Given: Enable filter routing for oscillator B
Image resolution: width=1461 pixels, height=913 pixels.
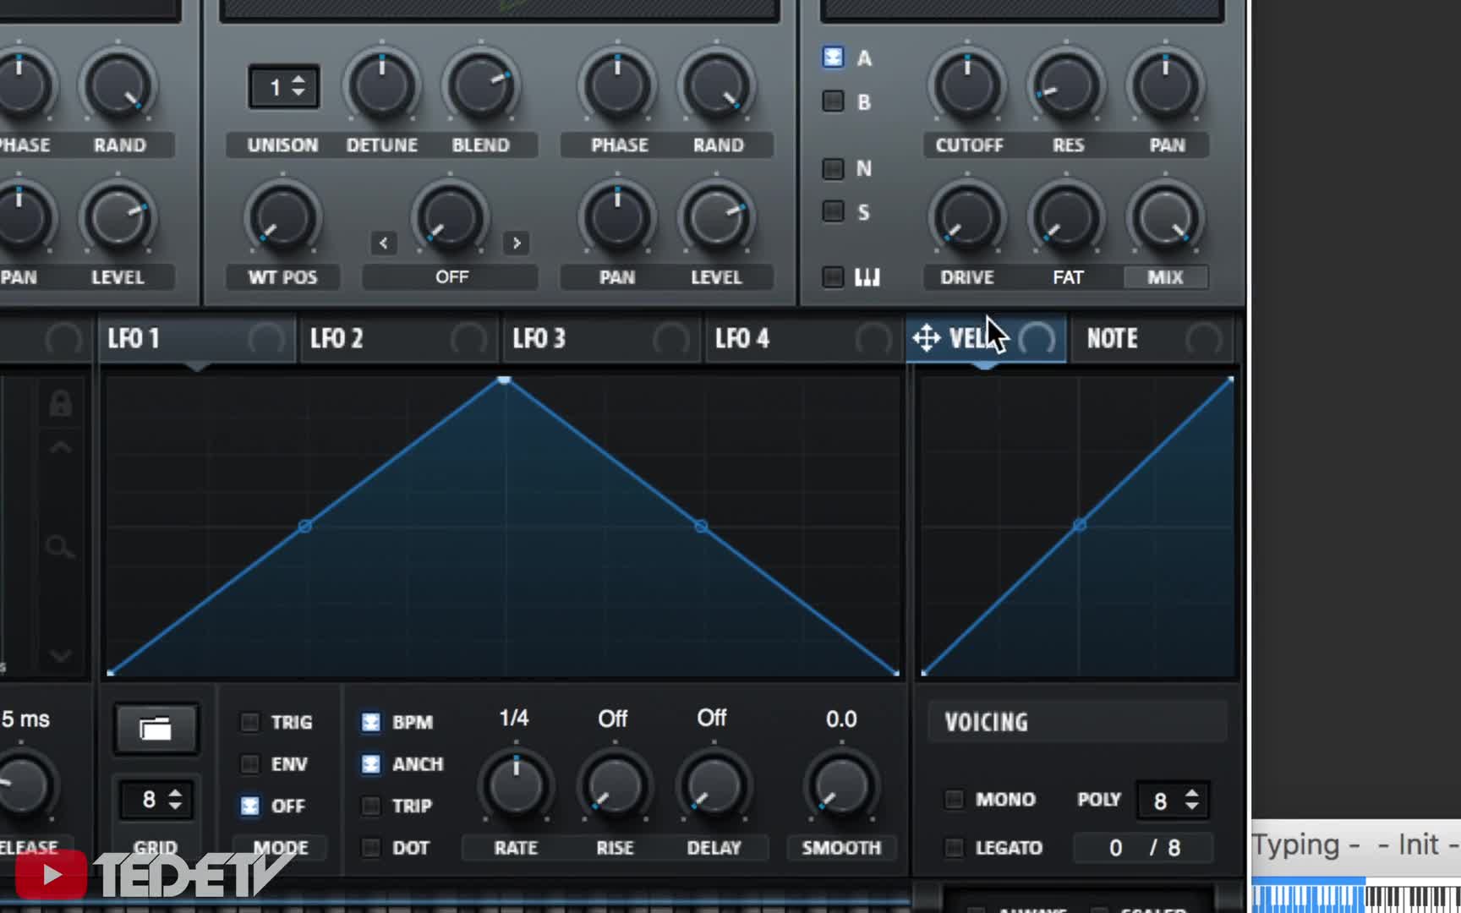Looking at the screenshot, I should pyautogui.click(x=834, y=101).
